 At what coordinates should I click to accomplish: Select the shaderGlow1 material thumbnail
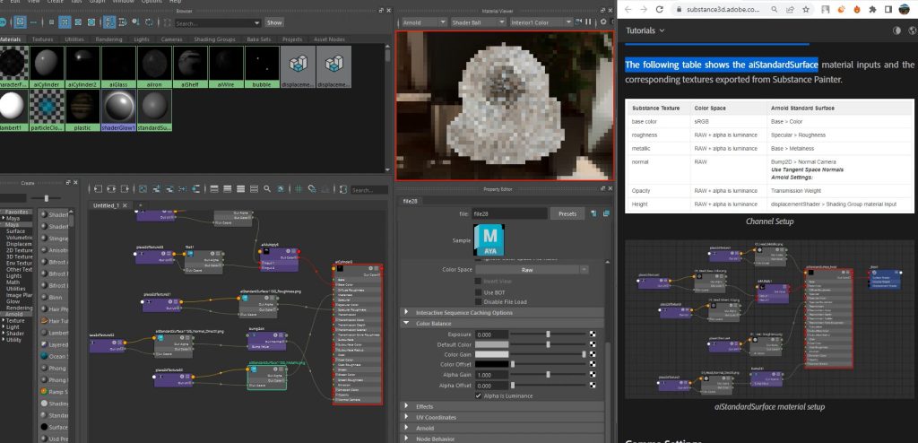tap(119, 110)
